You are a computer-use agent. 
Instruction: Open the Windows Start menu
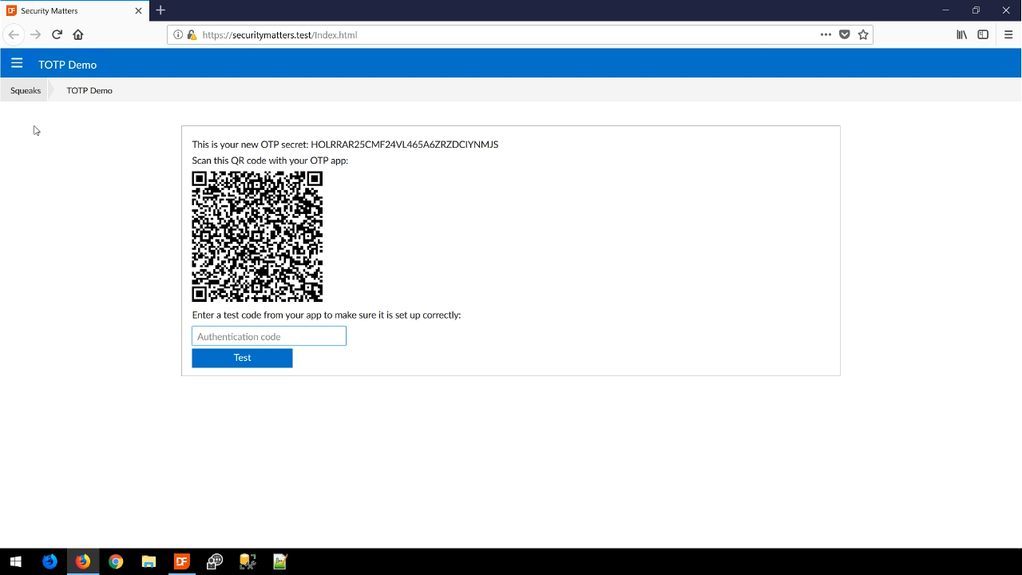tap(15, 561)
